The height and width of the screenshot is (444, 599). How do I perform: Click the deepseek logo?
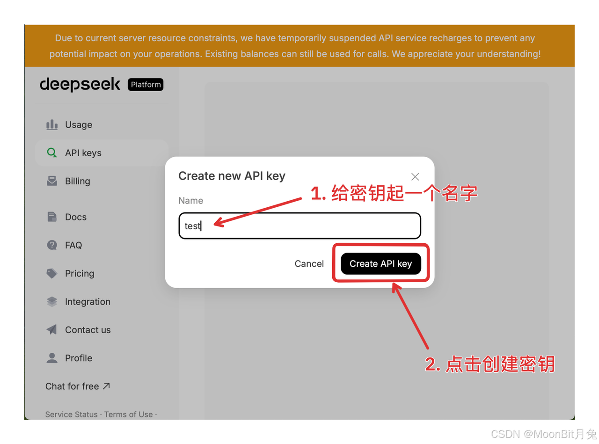(80, 84)
